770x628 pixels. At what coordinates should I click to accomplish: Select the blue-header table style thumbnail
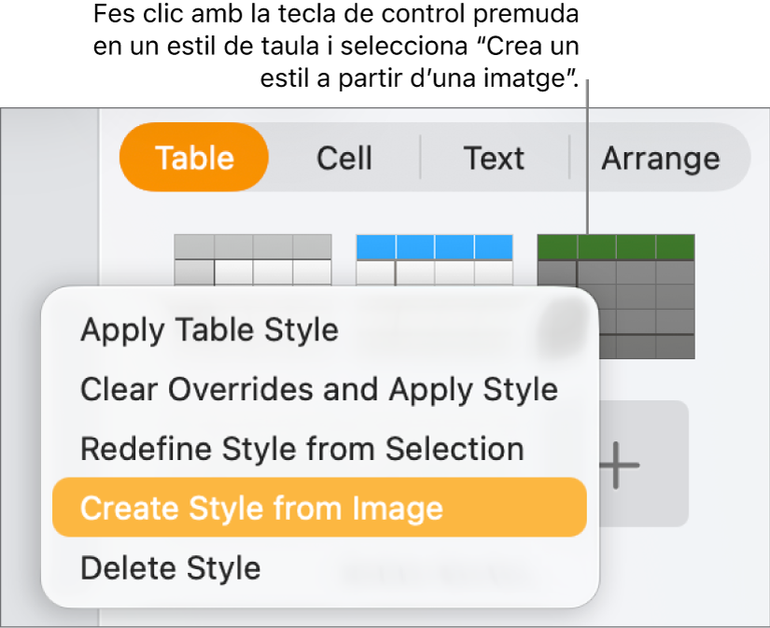point(434,260)
